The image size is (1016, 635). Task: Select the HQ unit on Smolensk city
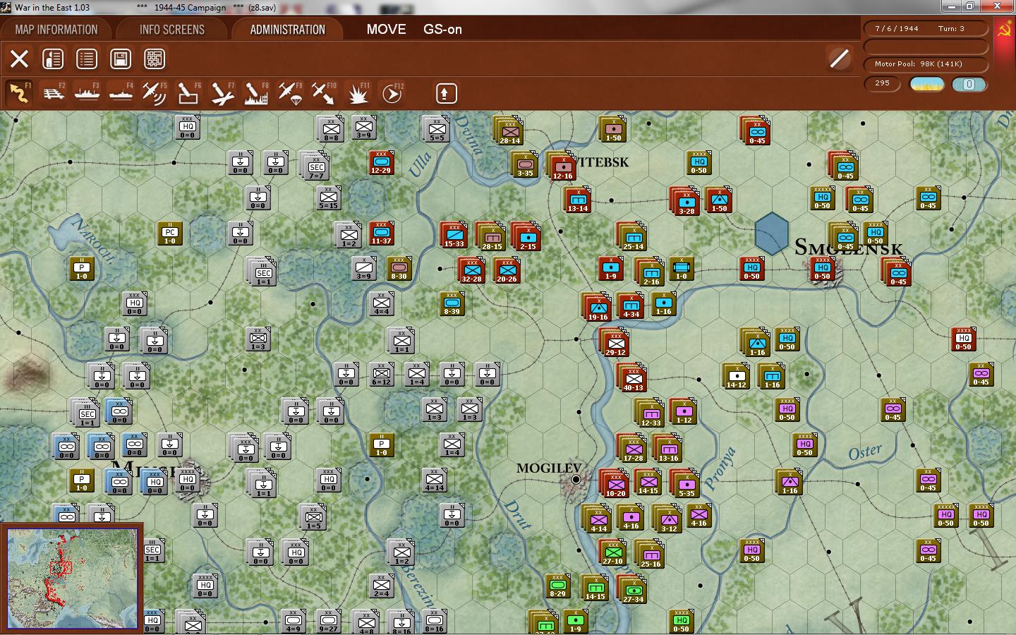(x=822, y=268)
